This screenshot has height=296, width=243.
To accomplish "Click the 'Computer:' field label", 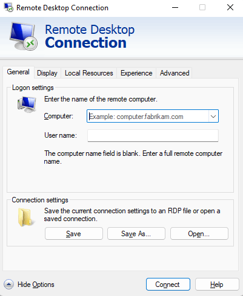I will click(x=59, y=116).
